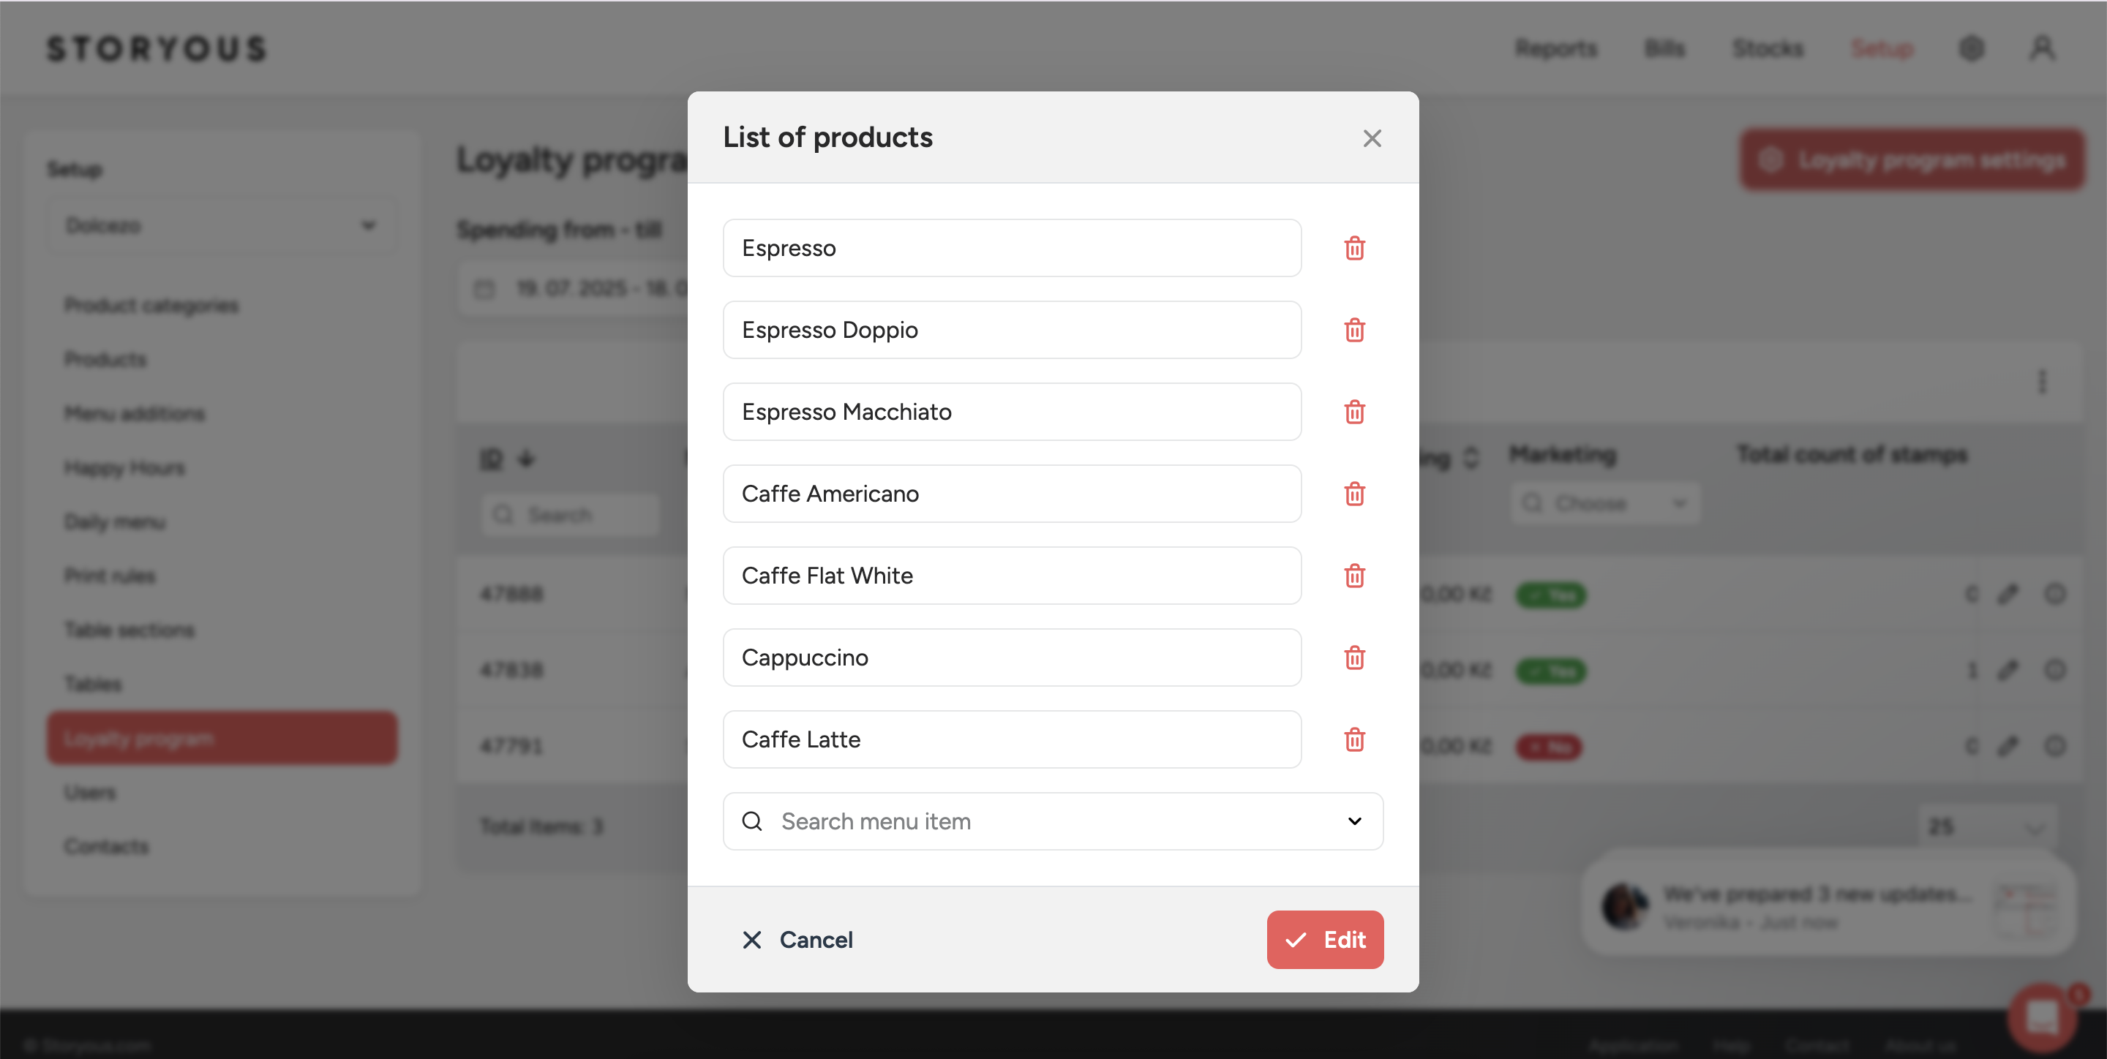This screenshot has width=2107, height=1059.
Task: Select the Cappuccino product field
Action: point(1011,657)
